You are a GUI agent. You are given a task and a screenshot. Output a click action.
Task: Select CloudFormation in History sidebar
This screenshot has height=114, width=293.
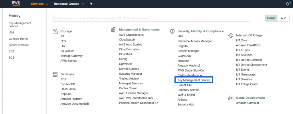19,45
